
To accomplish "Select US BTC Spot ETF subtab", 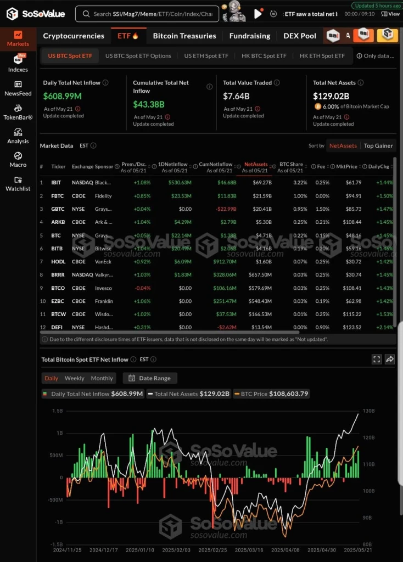I will 70,56.
